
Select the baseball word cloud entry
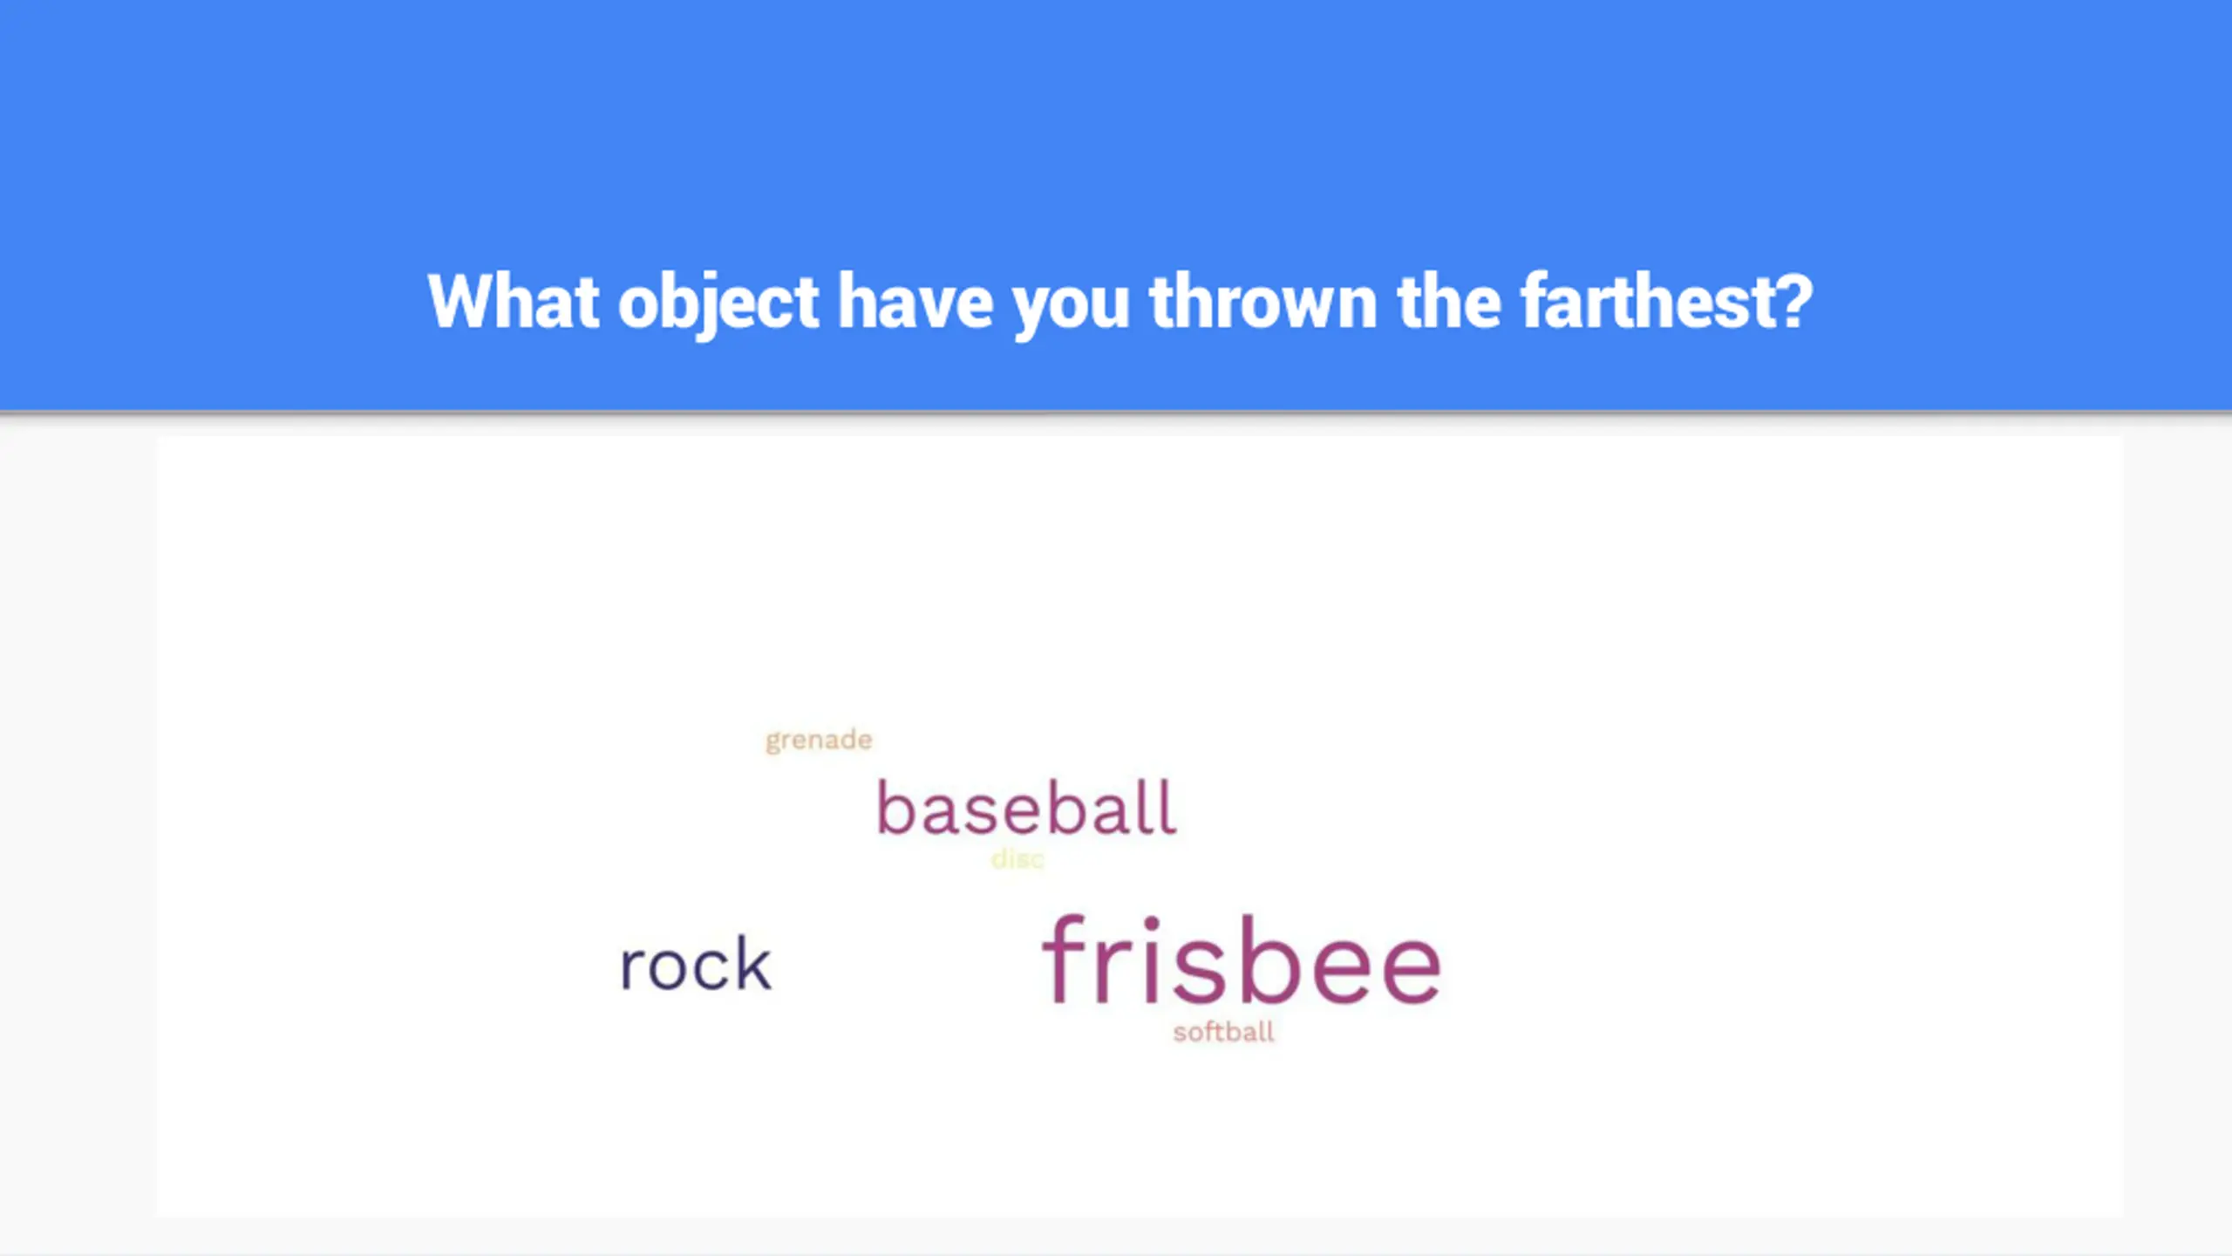tap(1026, 808)
